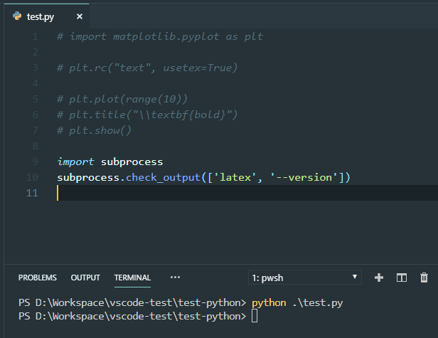Click '.\test.py' argument in the terminal
Image resolution: width=438 pixels, height=338 pixels.
coord(318,302)
